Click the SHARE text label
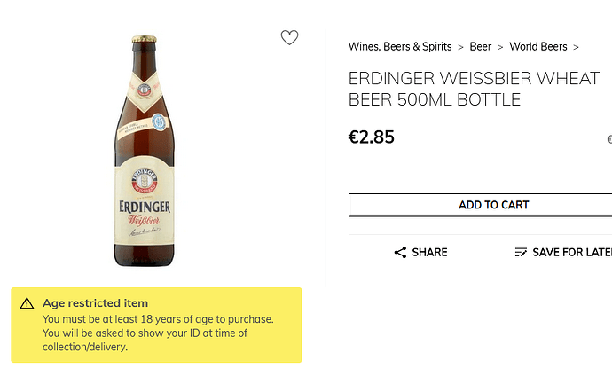The width and height of the screenshot is (612, 376). 429,253
